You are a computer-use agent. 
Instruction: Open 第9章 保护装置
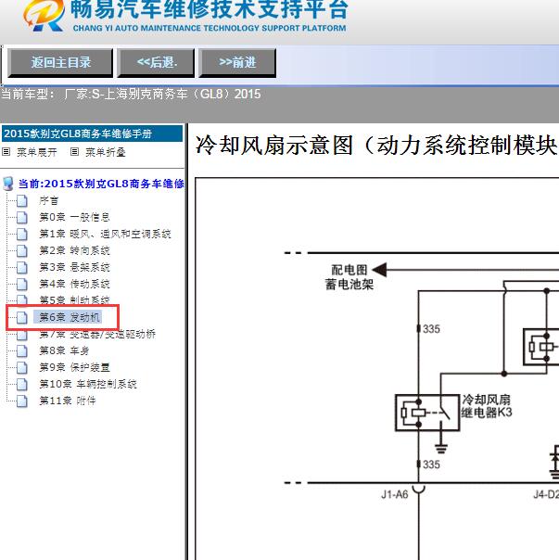point(74,367)
